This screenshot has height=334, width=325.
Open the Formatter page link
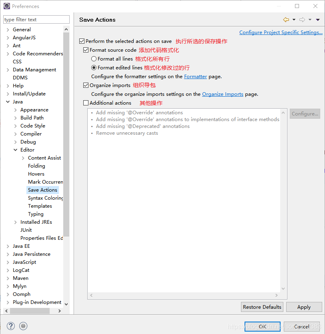tap(195, 77)
